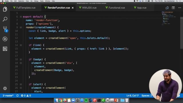Collapse the if (badge) block at line 18
This screenshot has height=103, width=183.
tap(21, 59)
